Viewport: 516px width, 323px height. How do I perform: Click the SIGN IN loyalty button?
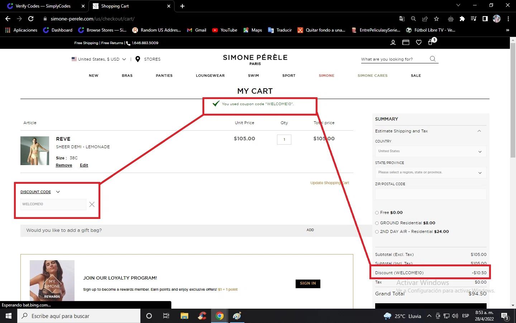pyautogui.click(x=308, y=284)
